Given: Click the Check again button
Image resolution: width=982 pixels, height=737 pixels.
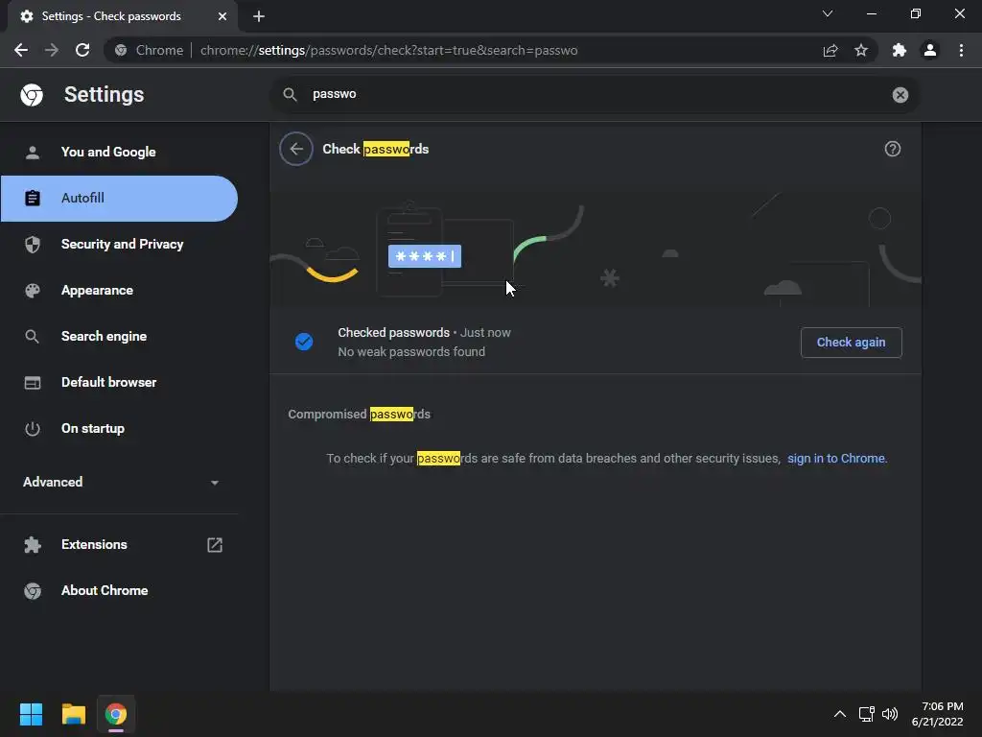Looking at the screenshot, I should coord(852,343).
